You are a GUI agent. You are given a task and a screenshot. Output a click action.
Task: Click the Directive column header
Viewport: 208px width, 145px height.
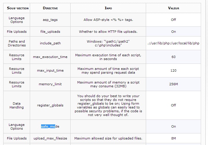(50, 8)
